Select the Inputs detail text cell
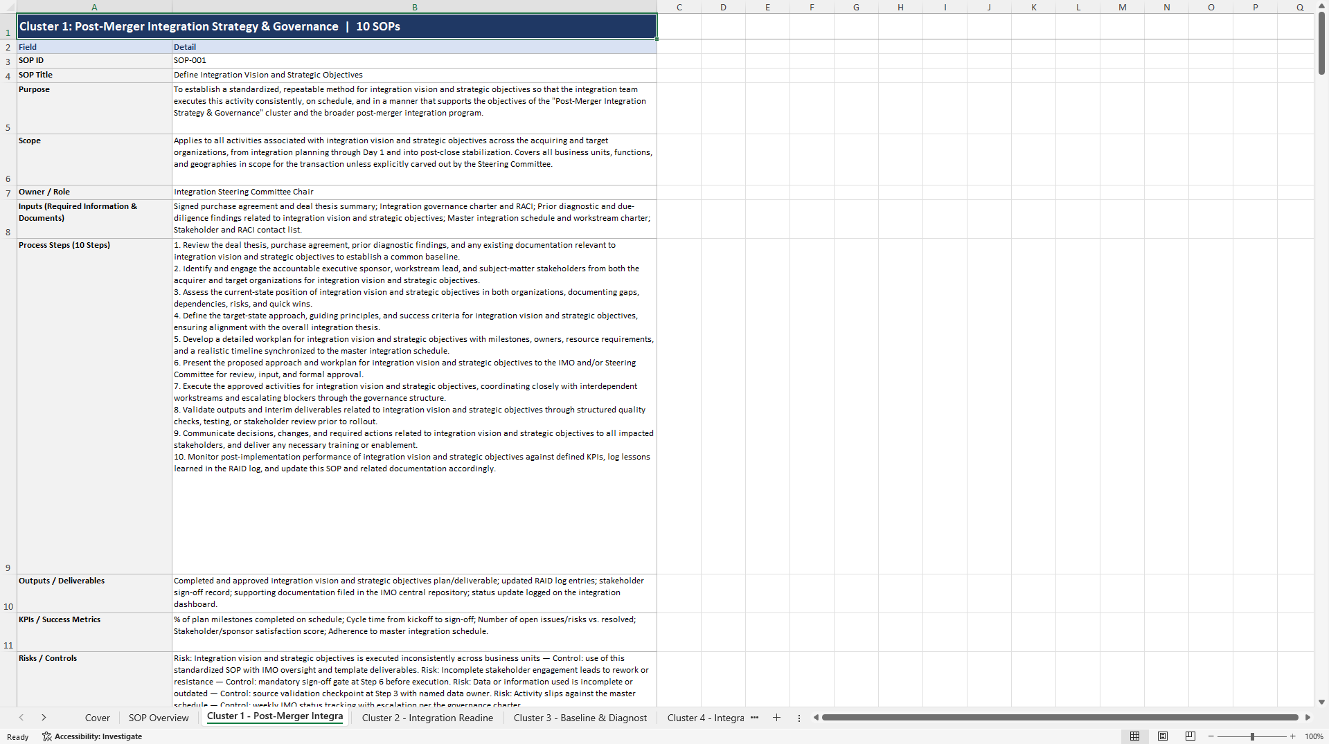This screenshot has width=1329, height=744. pyautogui.click(x=414, y=219)
